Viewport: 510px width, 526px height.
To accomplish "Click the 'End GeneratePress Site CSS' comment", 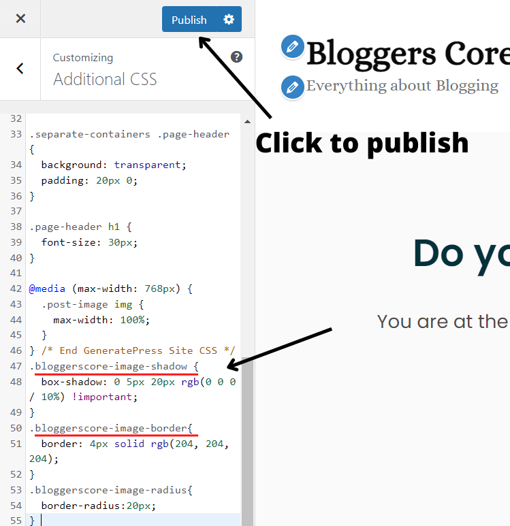I will (138, 350).
